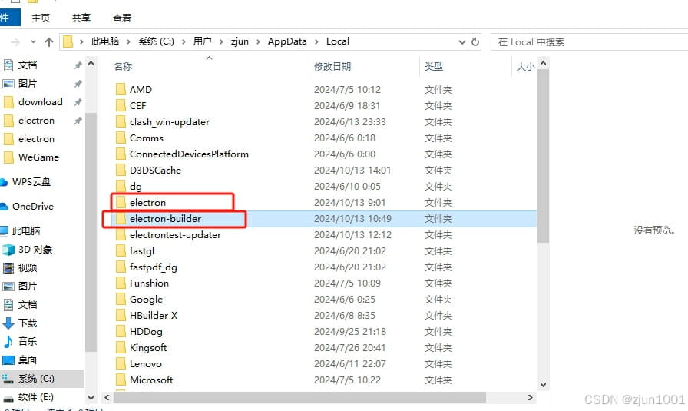Select the Kingsoft folder name
Image resolution: width=688 pixels, height=411 pixels.
coord(148,348)
